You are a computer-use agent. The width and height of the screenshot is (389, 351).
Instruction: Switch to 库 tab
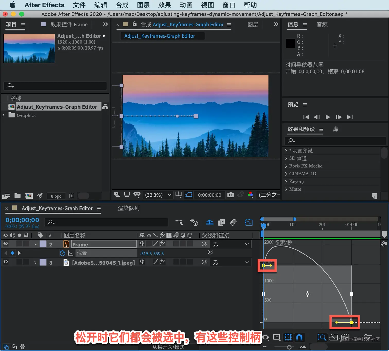335,129
